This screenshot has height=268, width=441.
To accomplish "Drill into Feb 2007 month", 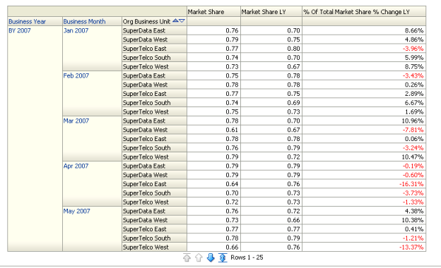I will coord(76,75).
